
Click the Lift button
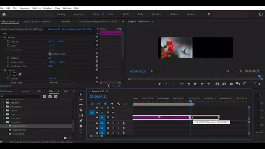(x=217, y=84)
